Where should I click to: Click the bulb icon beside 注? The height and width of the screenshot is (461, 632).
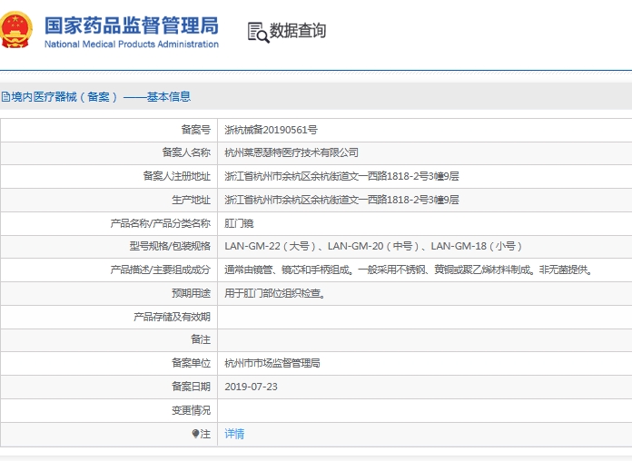tap(195, 434)
